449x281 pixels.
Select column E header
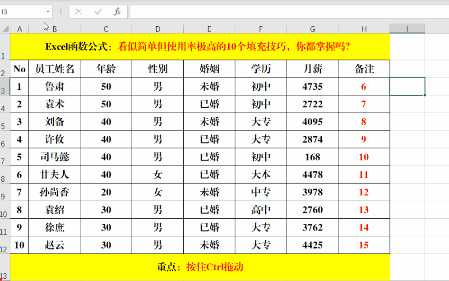click(x=209, y=29)
